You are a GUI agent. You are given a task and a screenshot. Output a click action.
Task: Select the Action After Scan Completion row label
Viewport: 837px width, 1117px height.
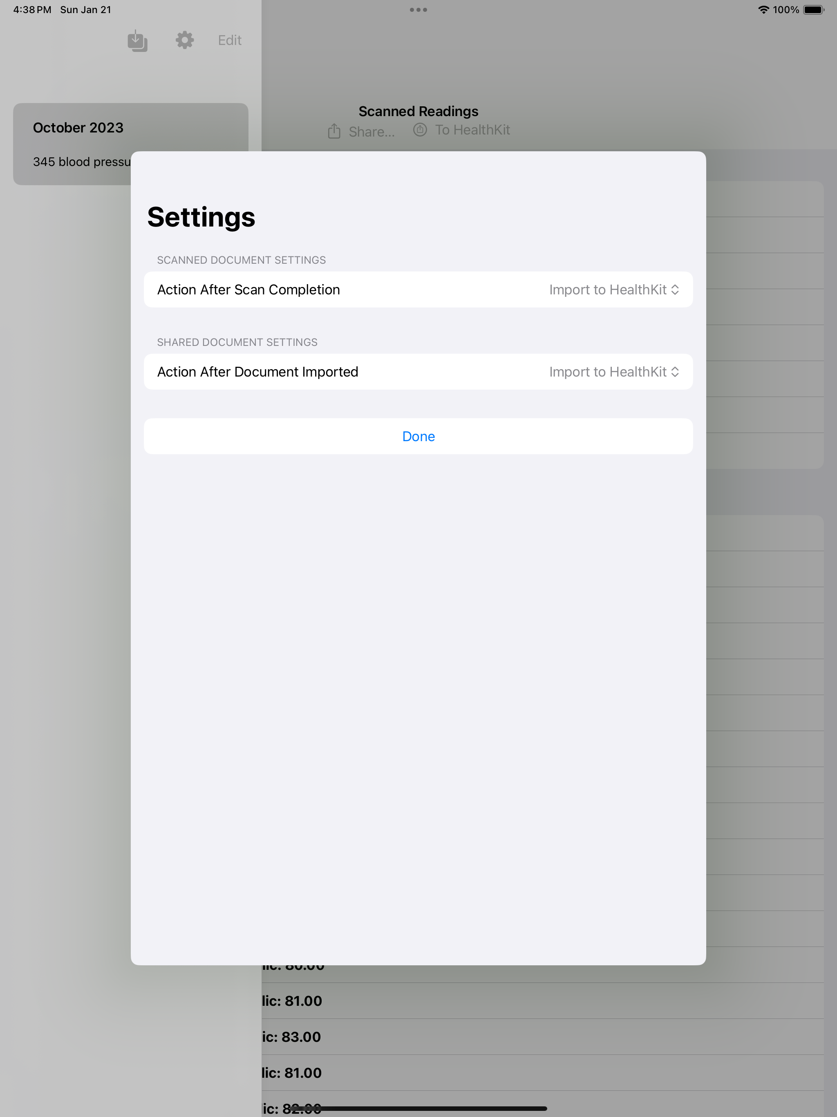pyautogui.click(x=248, y=290)
